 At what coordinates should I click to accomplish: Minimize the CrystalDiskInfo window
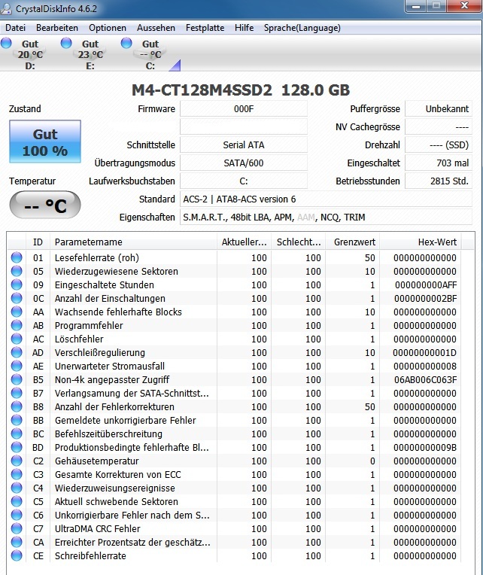tap(415, 6)
